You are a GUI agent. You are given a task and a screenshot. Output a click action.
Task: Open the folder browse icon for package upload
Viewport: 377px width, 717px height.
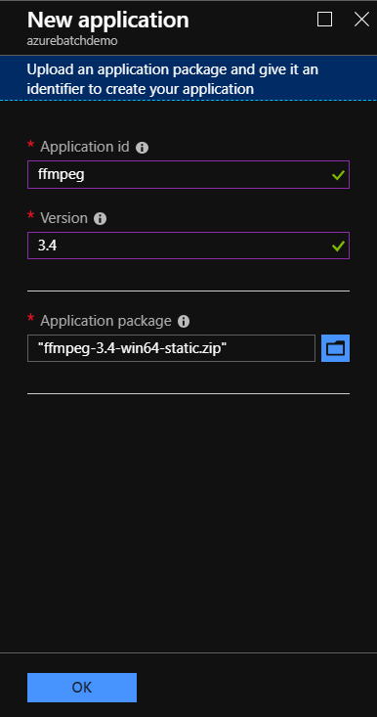[x=335, y=348]
